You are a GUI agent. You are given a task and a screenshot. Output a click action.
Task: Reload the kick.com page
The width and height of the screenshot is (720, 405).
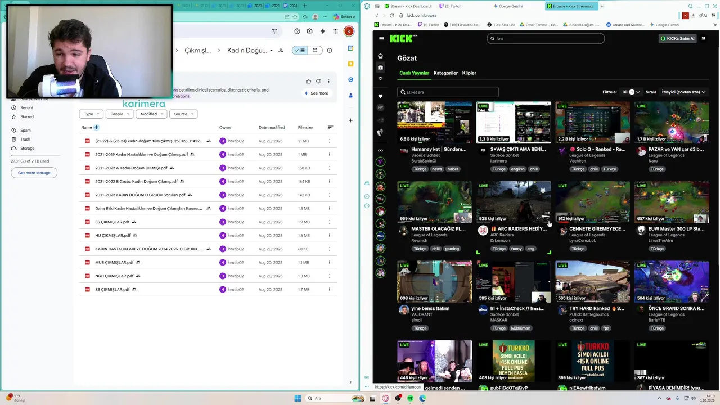coord(391,15)
